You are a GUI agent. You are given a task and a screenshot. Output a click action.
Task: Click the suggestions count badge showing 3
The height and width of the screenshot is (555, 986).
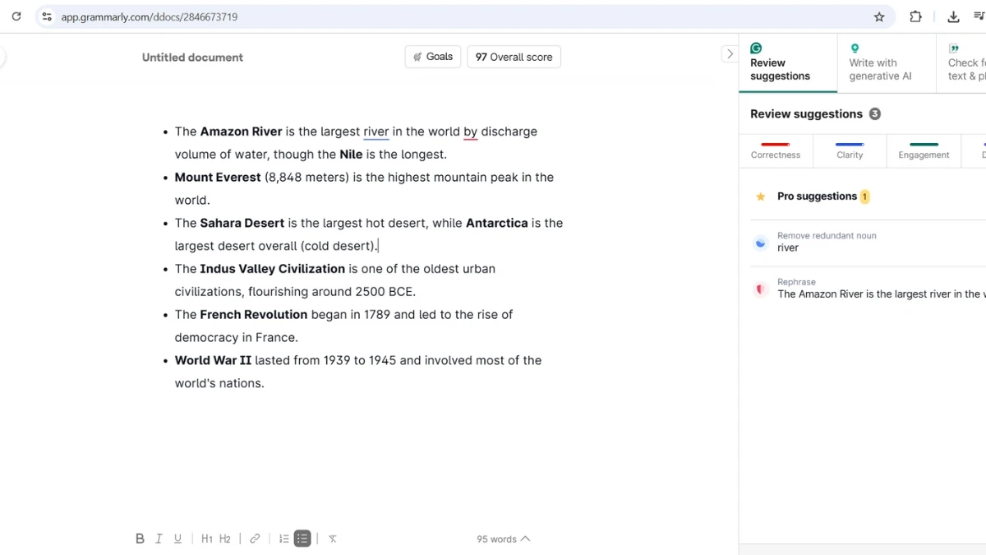875,114
